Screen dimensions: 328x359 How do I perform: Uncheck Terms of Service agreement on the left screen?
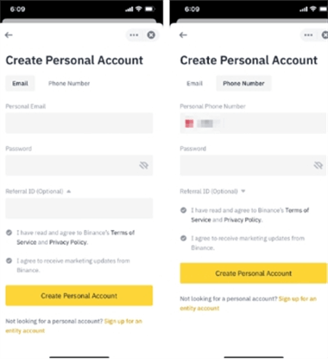(9, 233)
